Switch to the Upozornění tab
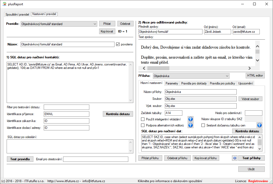Viewport: 273px width, 184px height. click(245, 83)
